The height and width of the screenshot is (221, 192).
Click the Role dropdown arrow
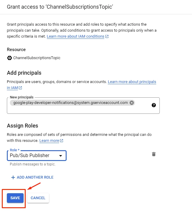point(60,156)
